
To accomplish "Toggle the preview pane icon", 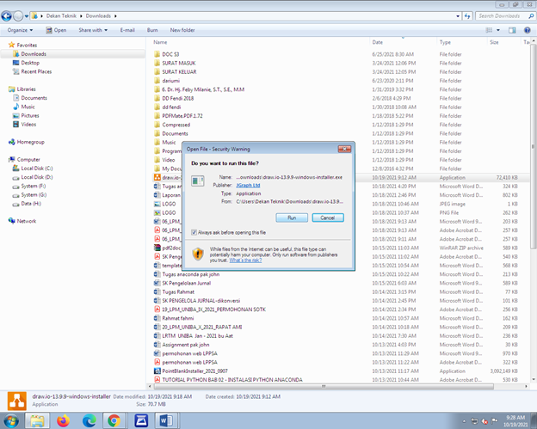I will coord(512,30).
